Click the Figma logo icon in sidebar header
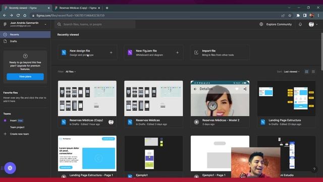The height and width of the screenshot is (182, 323). click(x=5, y=24)
